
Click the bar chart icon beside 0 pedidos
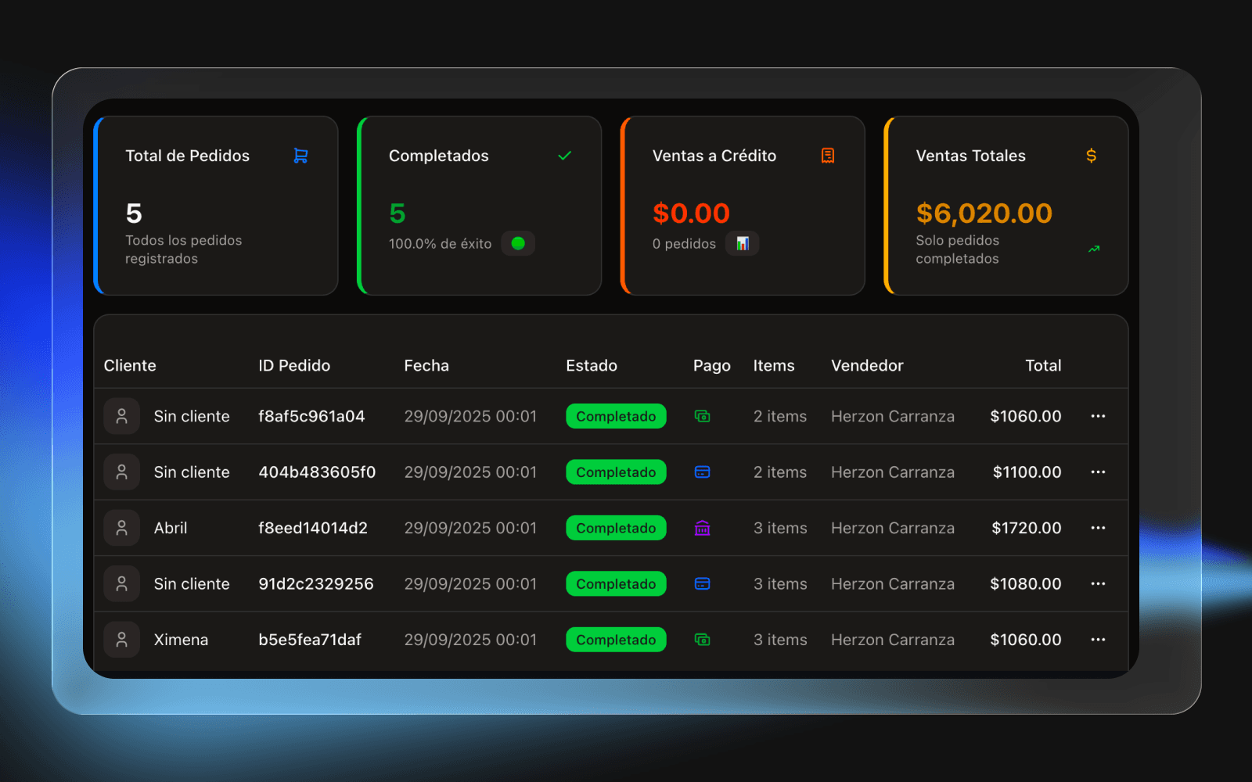click(742, 243)
